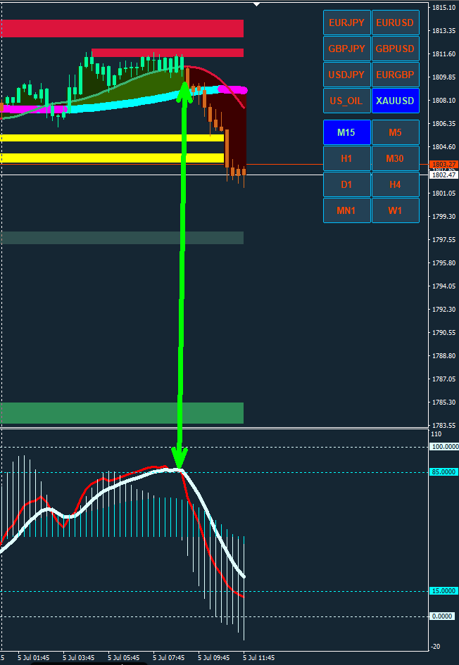
Task: Click the orange 1803.27 price label
Action: coord(444,164)
